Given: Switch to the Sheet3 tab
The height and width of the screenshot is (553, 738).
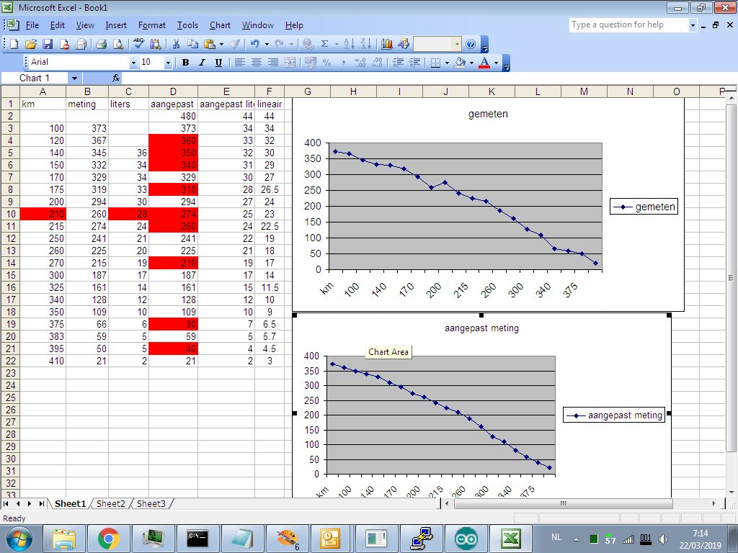Looking at the screenshot, I should pos(151,503).
